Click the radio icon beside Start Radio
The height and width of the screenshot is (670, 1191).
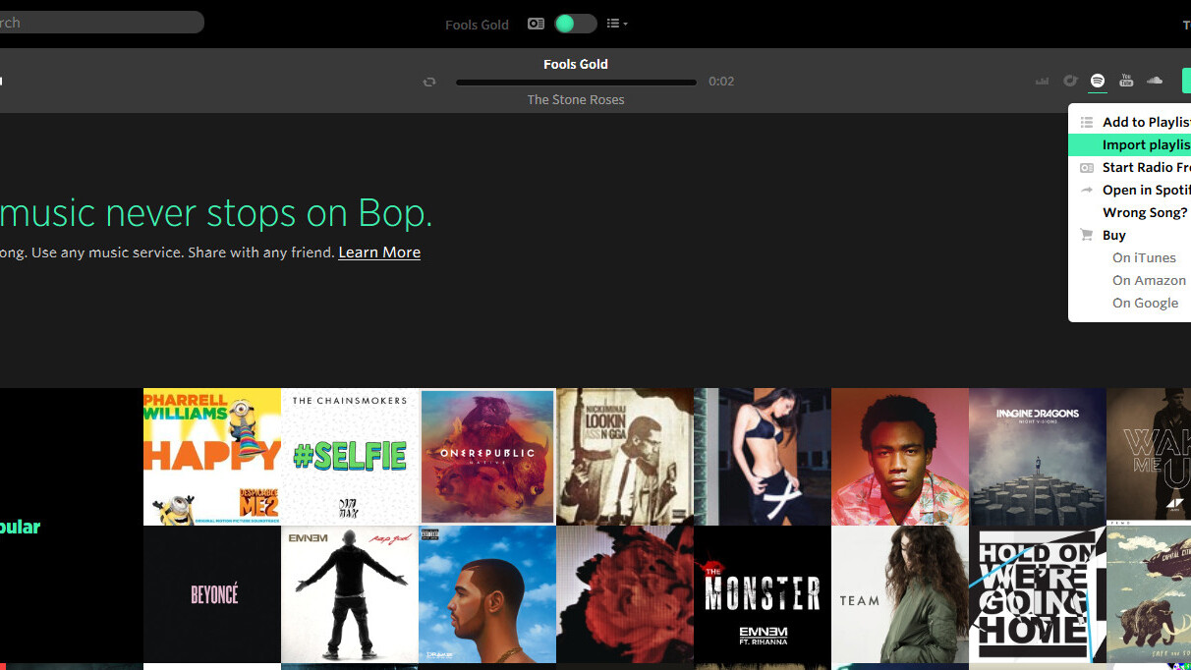[1086, 167]
